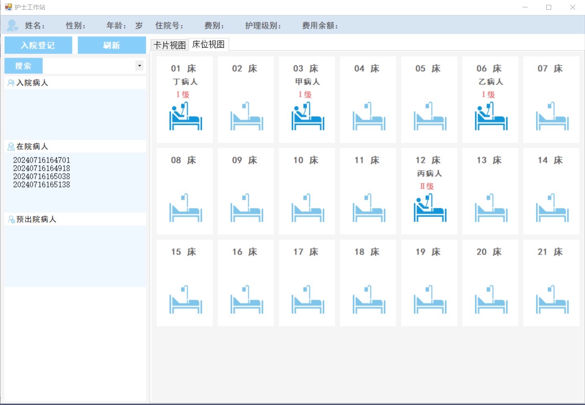The height and width of the screenshot is (405, 585).
Task: Select the empty bed icon for bed 15
Action: coord(185,299)
